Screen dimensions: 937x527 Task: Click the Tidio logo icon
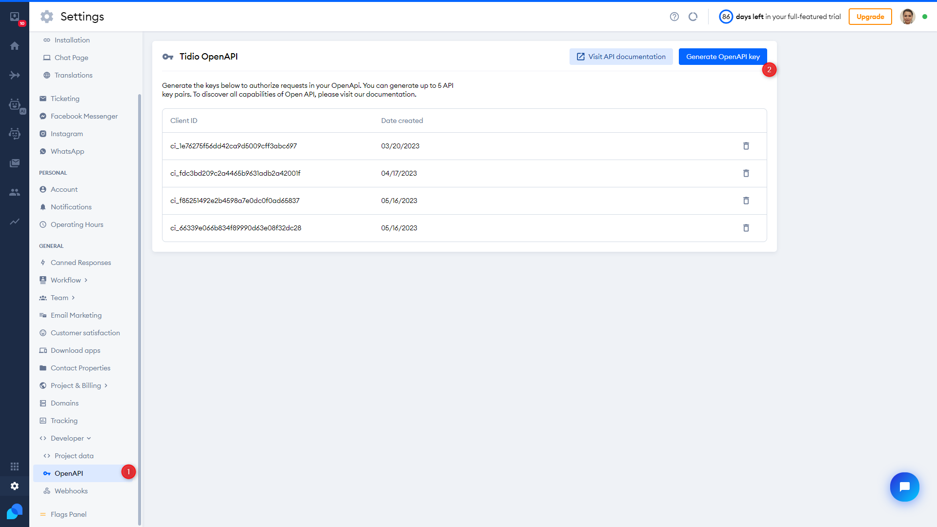pos(15,511)
